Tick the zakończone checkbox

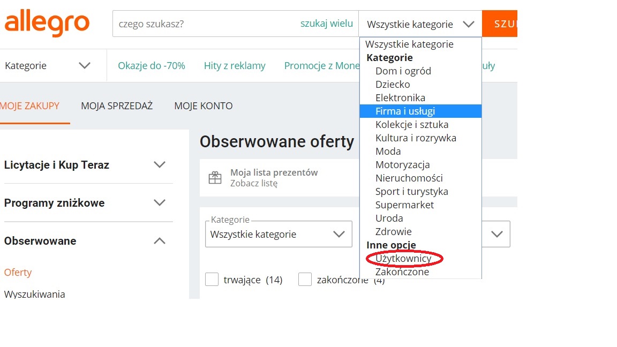[305, 280]
